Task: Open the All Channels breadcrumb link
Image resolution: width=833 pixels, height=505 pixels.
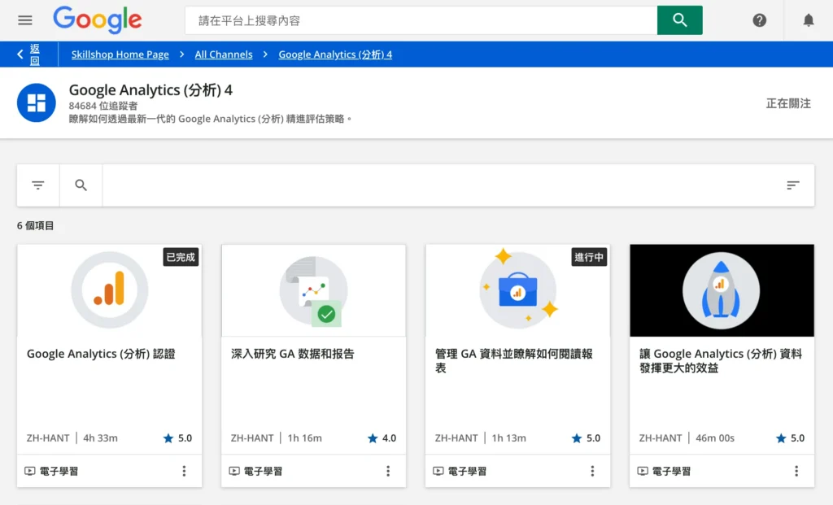Action: tap(224, 54)
